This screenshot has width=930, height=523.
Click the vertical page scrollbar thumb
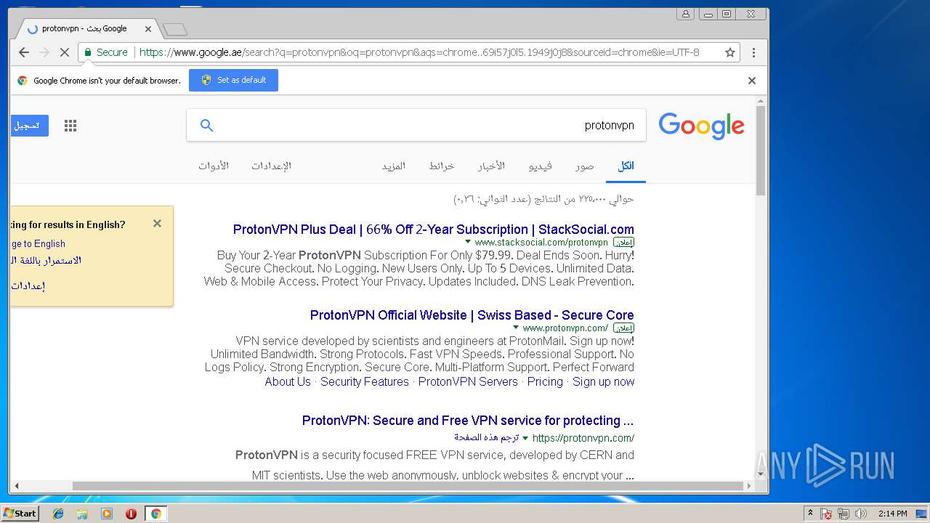click(761, 151)
